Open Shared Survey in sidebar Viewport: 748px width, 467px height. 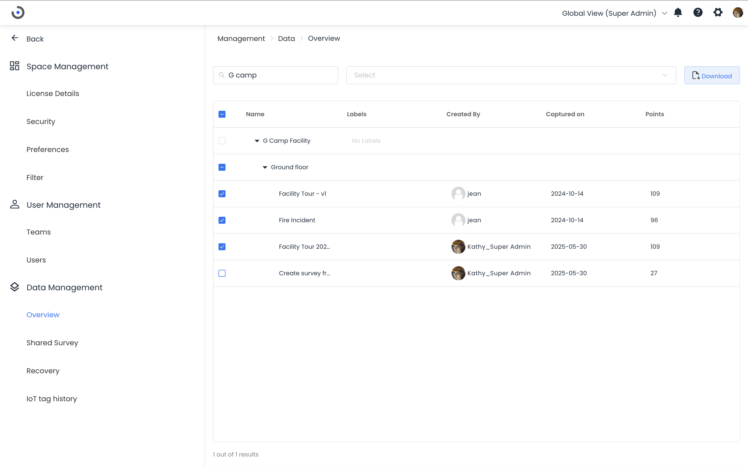(52, 343)
